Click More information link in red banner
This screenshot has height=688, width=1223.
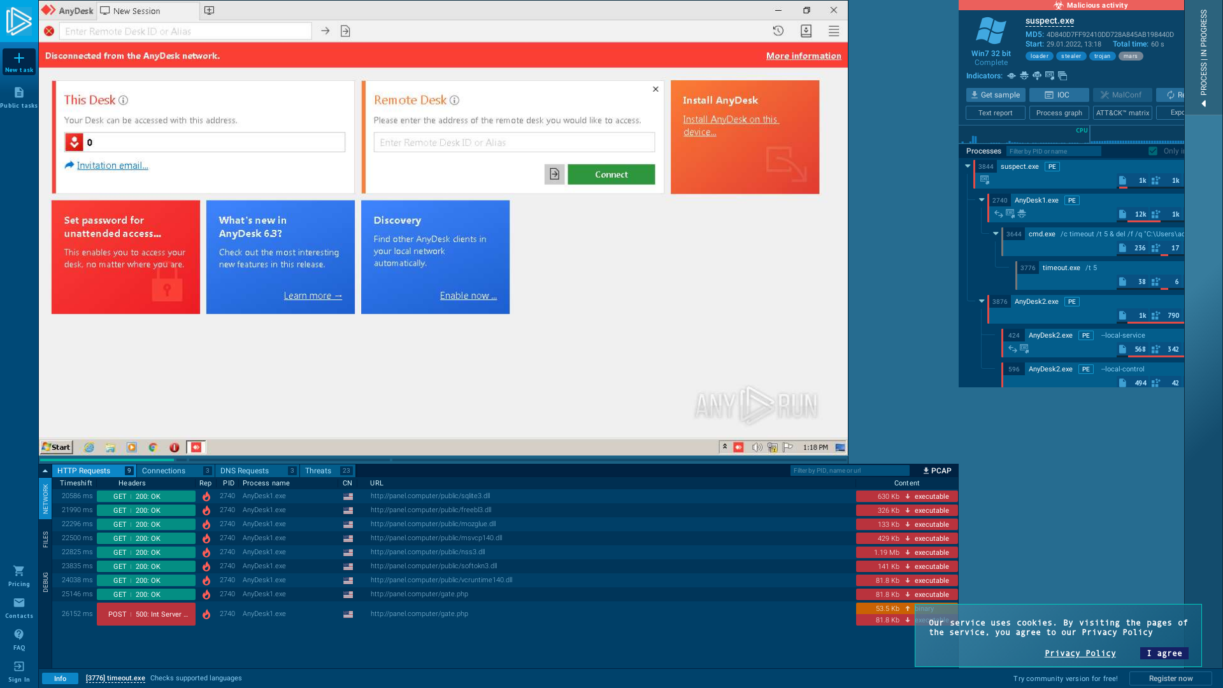803,55
